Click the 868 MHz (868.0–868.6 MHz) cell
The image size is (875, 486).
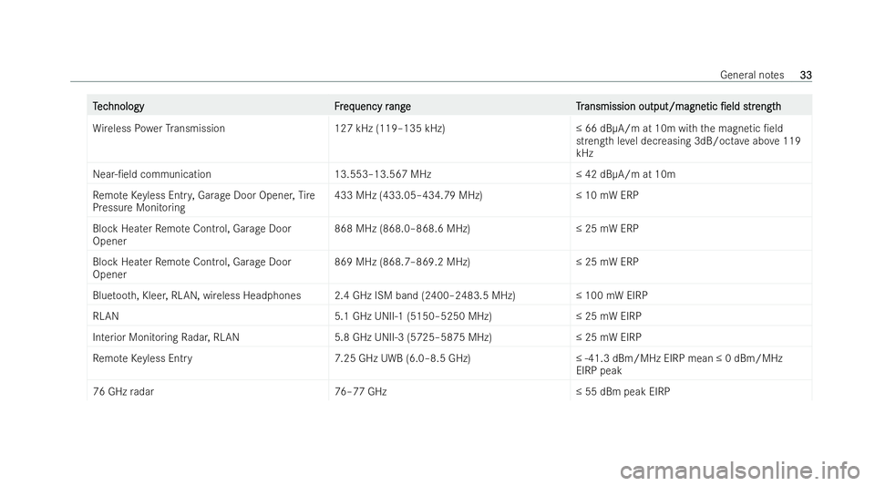pyautogui.click(x=403, y=229)
